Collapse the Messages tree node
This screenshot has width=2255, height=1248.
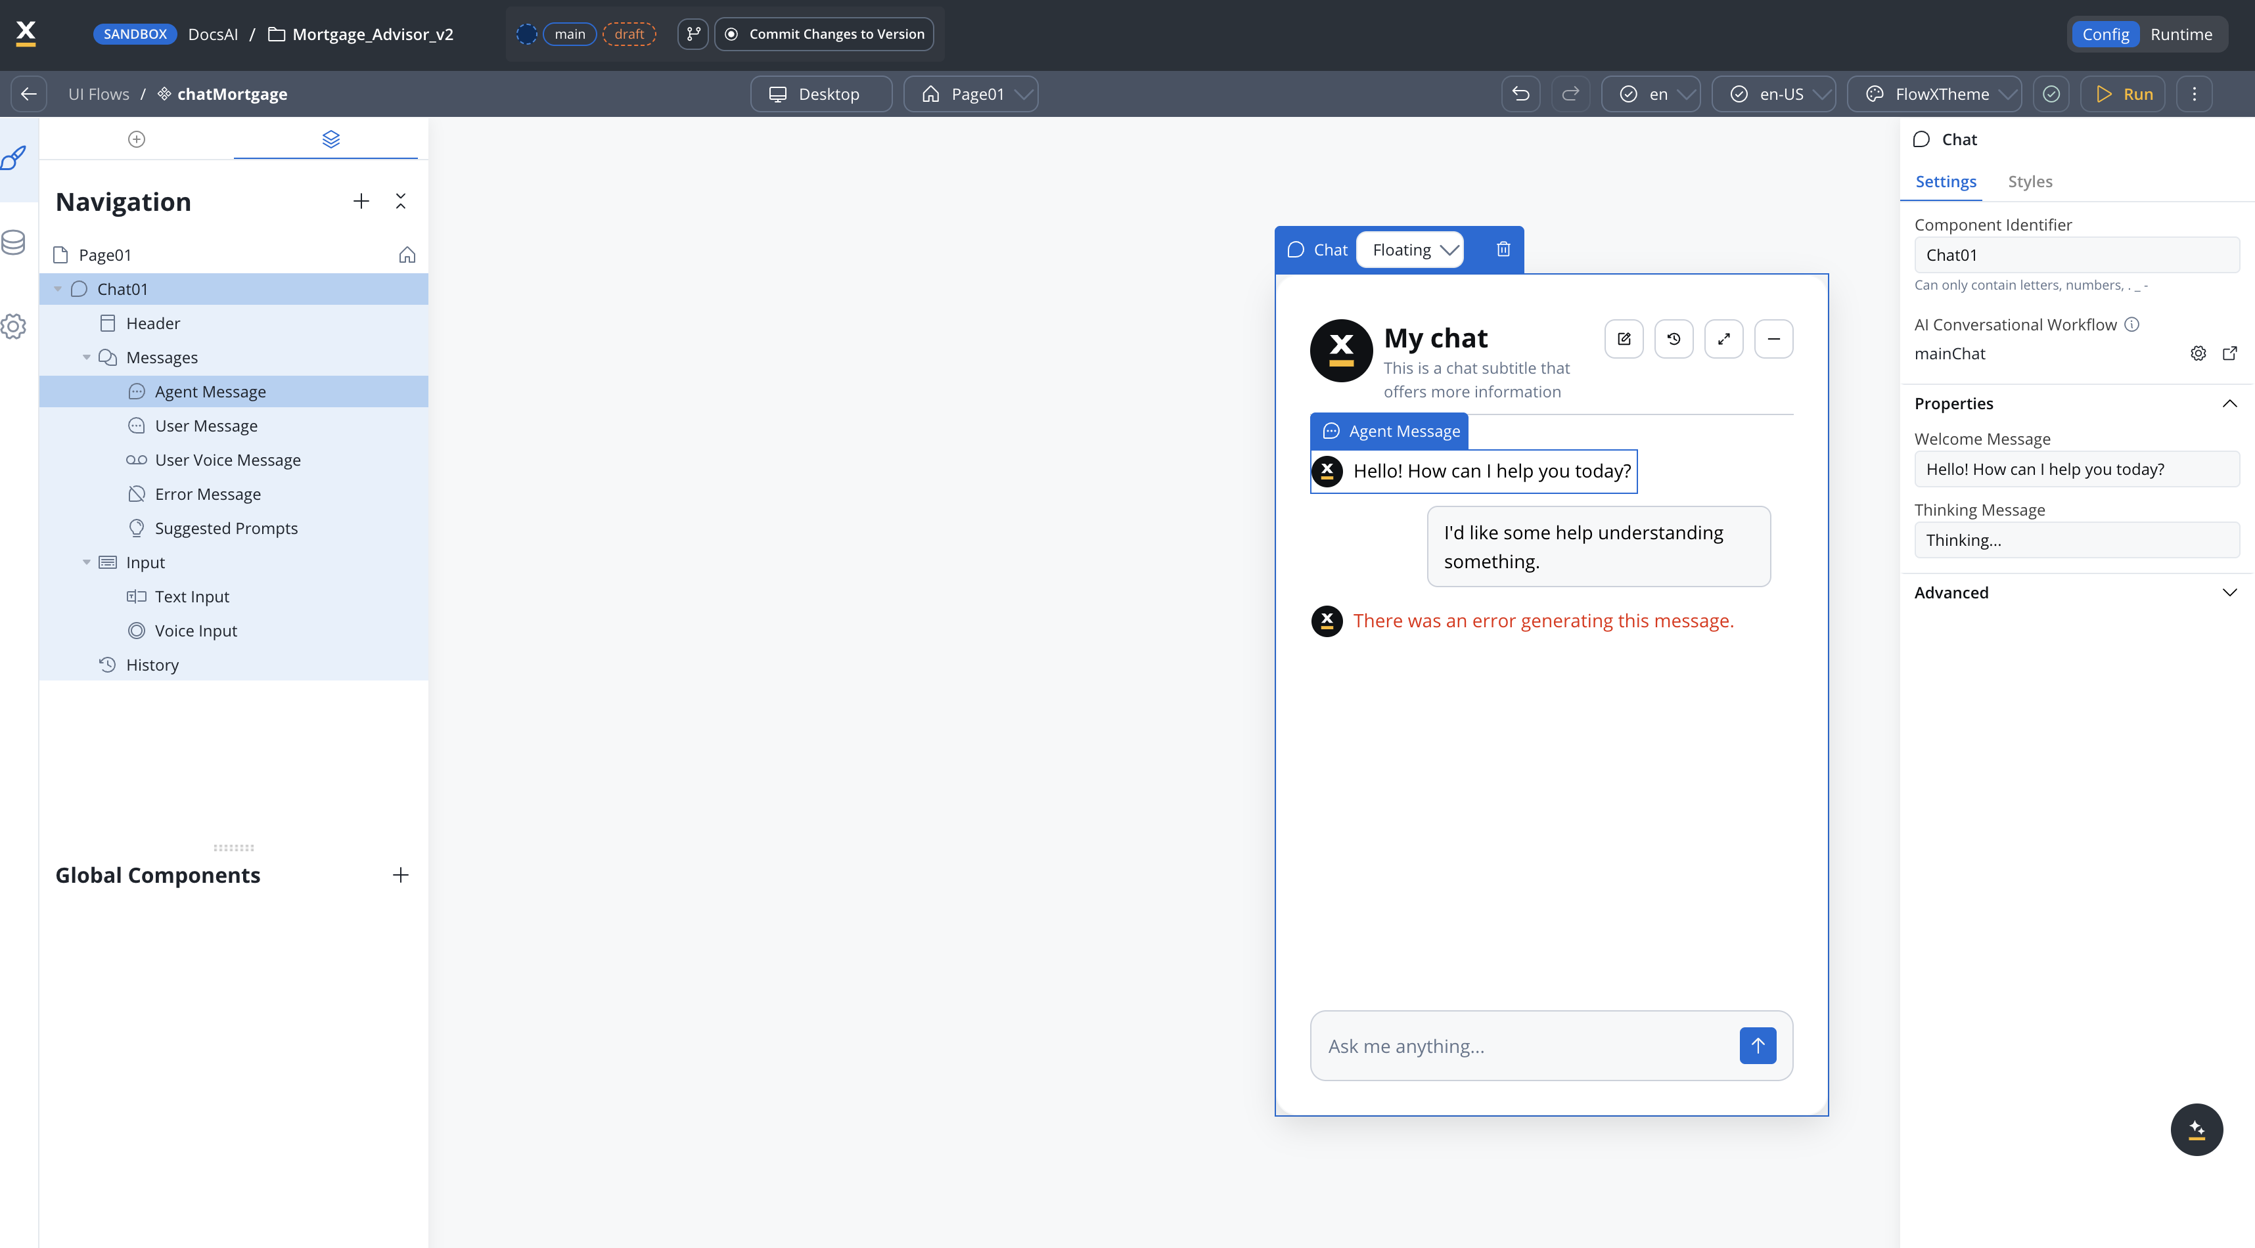pos(87,357)
